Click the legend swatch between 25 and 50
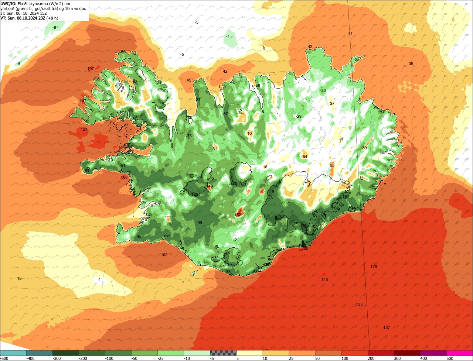The image size is (473, 361). tap(302, 353)
